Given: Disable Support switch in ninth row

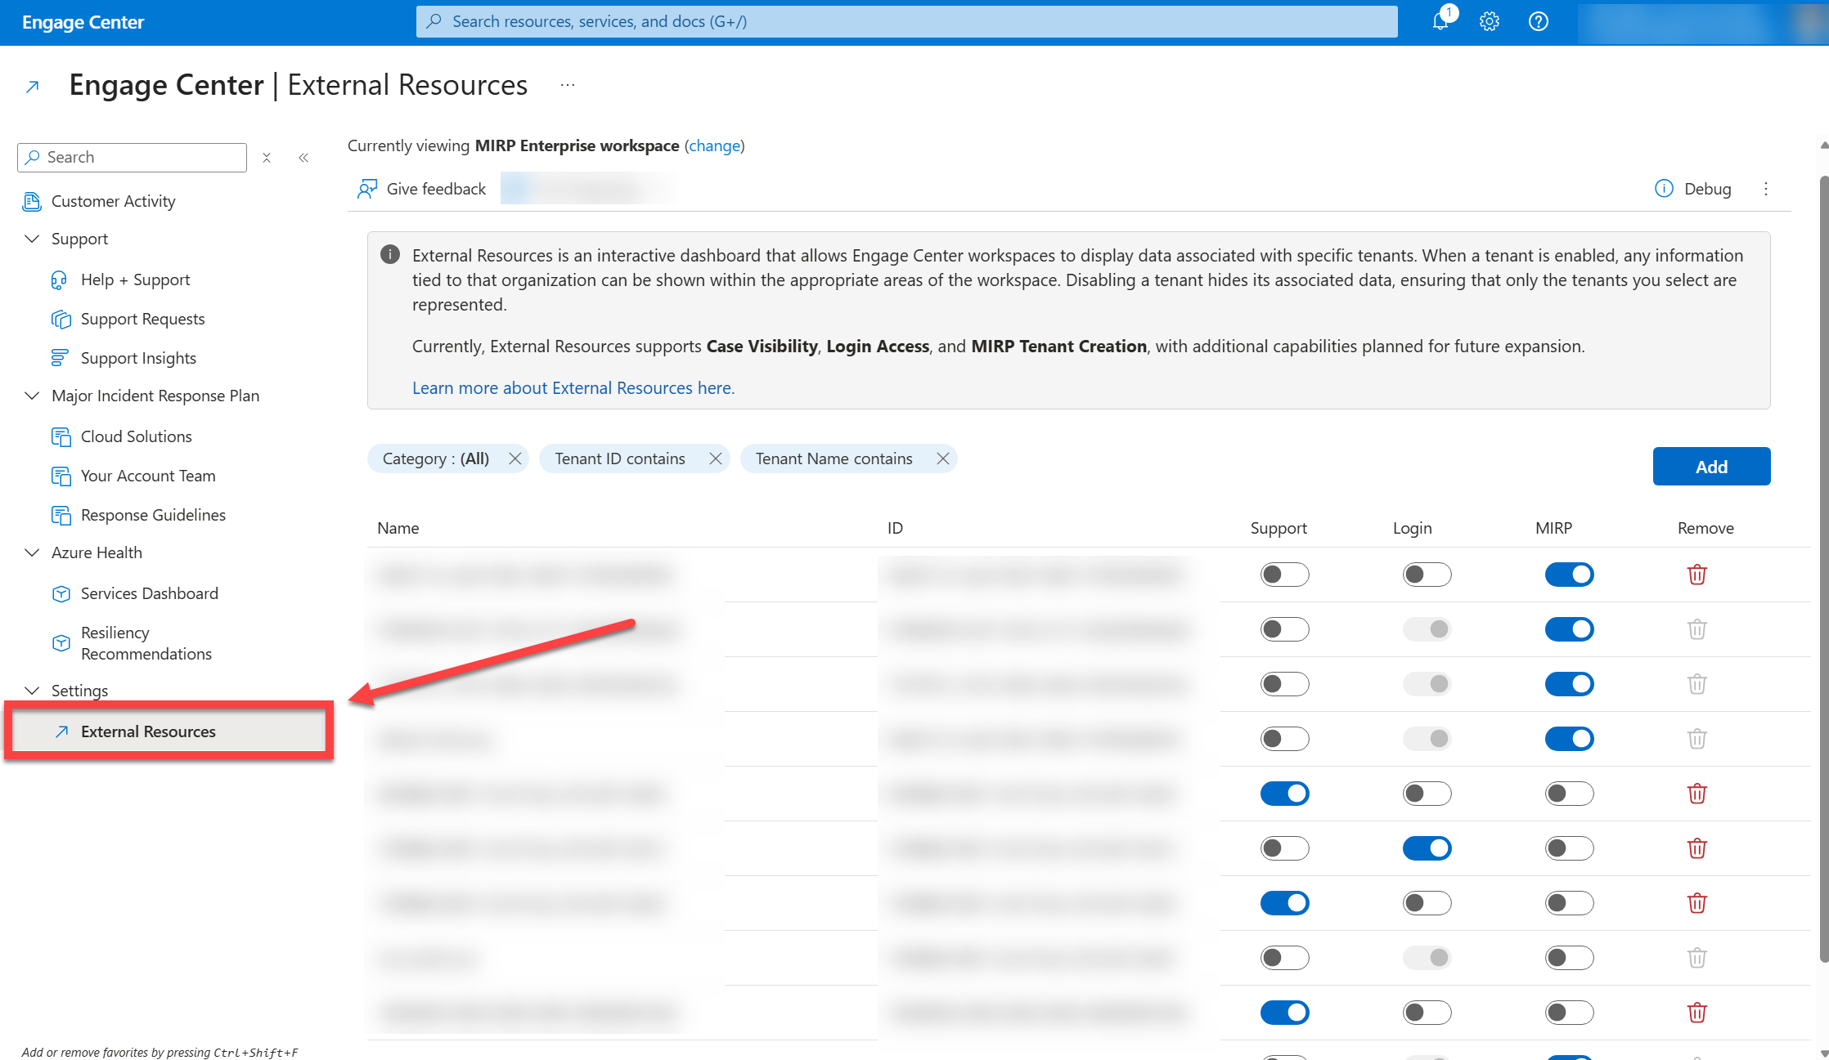Looking at the screenshot, I should coord(1285,1013).
